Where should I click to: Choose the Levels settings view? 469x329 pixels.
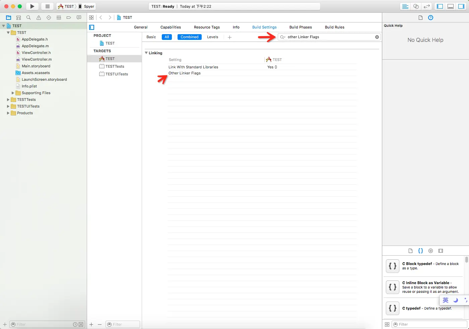tap(212, 37)
